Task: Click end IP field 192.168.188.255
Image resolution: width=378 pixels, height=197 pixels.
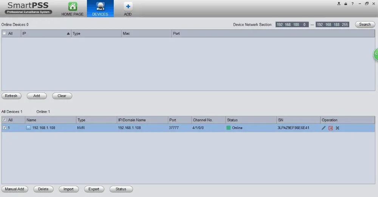Action: (332, 25)
